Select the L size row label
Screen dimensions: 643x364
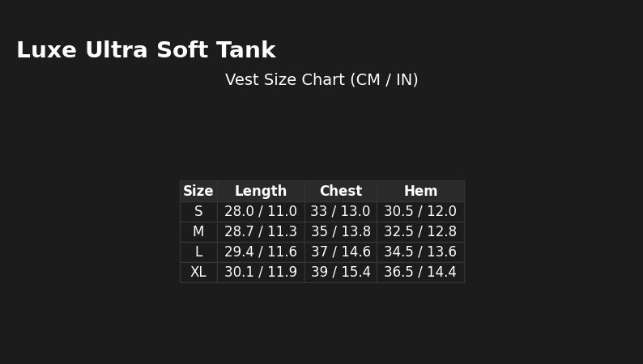(198, 252)
